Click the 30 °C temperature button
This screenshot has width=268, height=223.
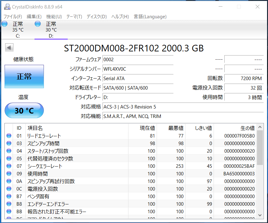click(24, 111)
